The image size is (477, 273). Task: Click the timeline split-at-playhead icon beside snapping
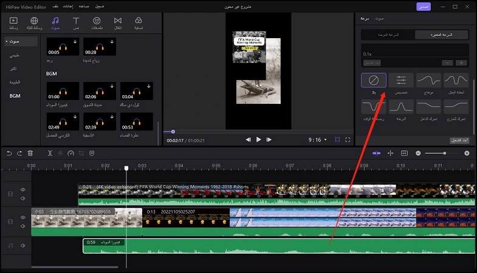coord(390,153)
